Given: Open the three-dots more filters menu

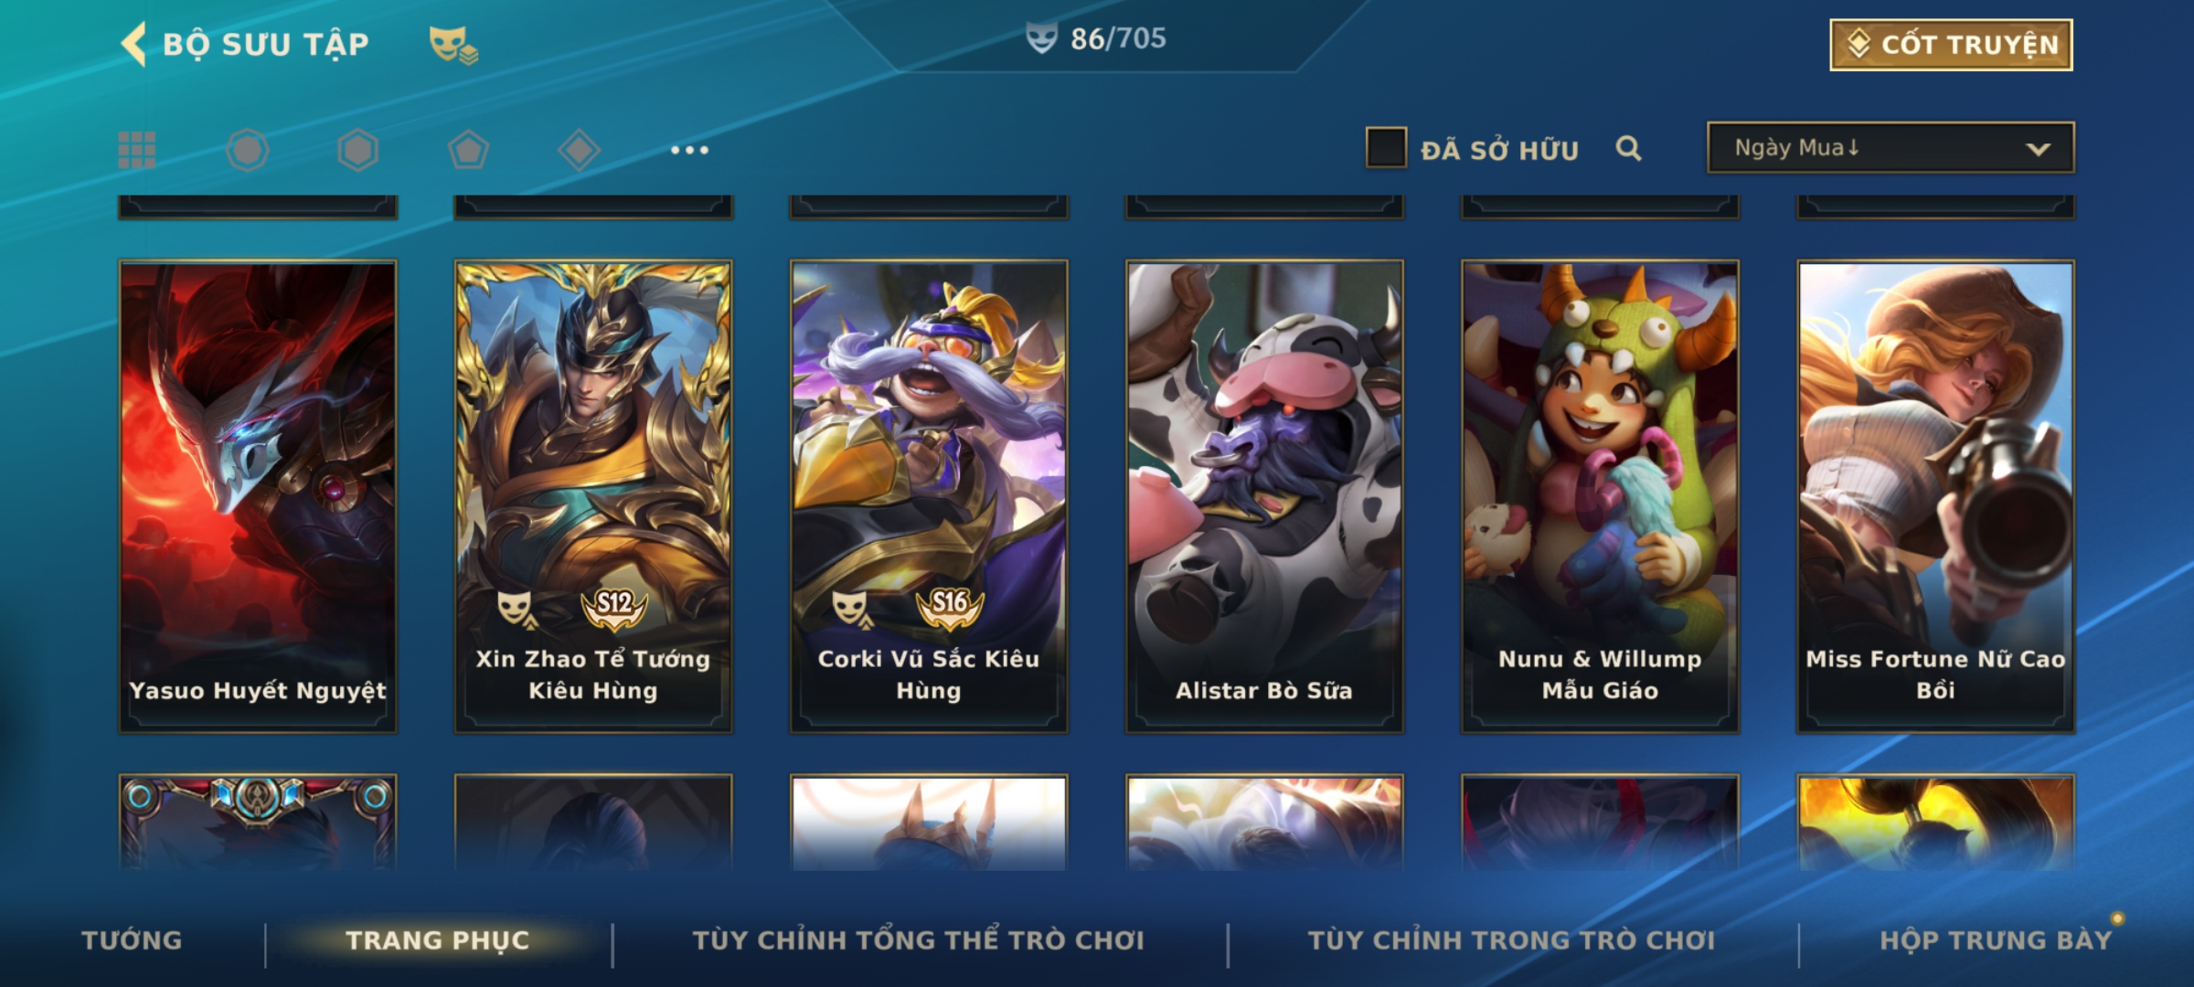Looking at the screenshot, I should pos(689,150).
